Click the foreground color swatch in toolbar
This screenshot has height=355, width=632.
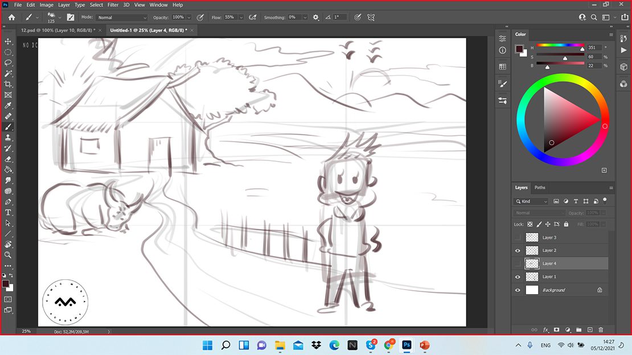coord(5,283)
